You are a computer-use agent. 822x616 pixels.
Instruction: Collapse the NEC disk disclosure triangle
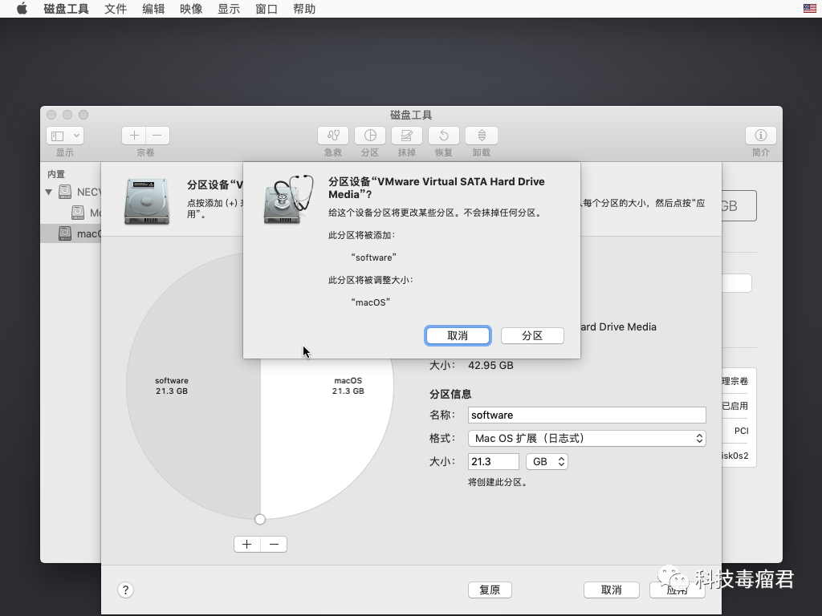(x=49, y=192)
